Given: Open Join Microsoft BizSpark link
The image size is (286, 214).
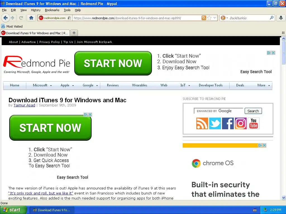Looking at the screenshot, I should [x=94, y=42].
